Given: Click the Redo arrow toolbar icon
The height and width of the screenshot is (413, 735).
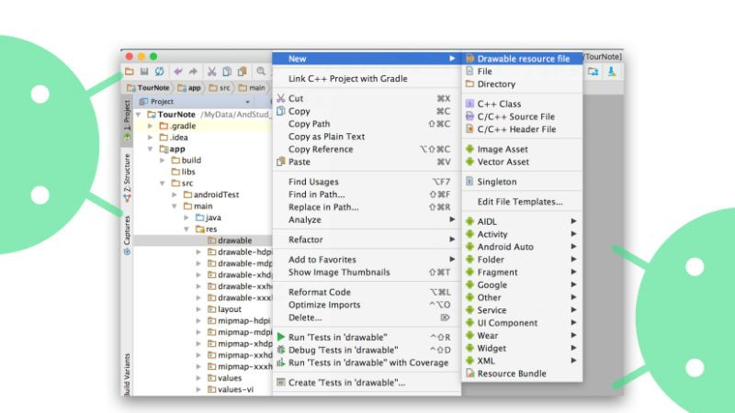Looking at the screenshot, I should pyautogui.click(x=193, y=72).
